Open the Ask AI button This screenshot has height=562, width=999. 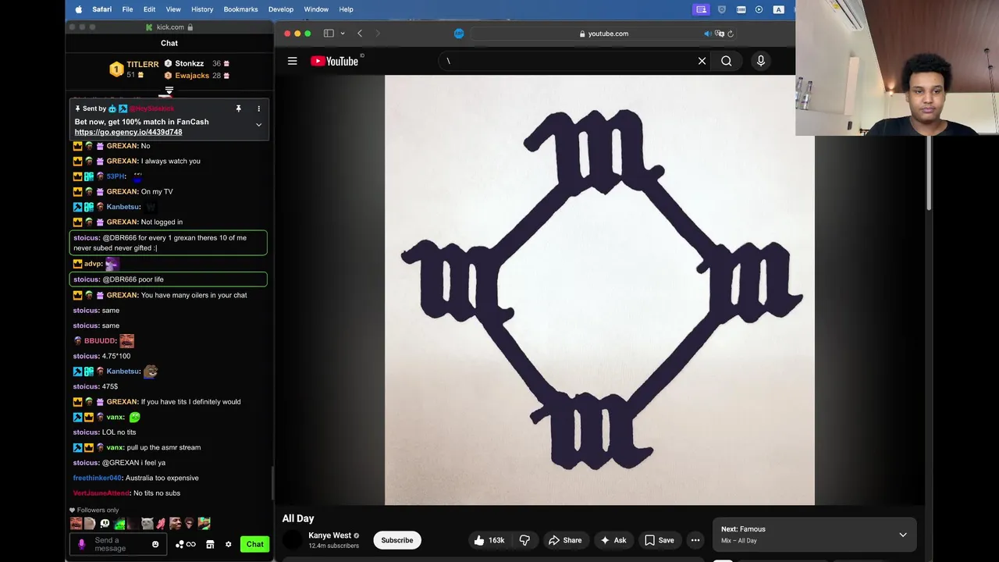[x=613, y=540]
